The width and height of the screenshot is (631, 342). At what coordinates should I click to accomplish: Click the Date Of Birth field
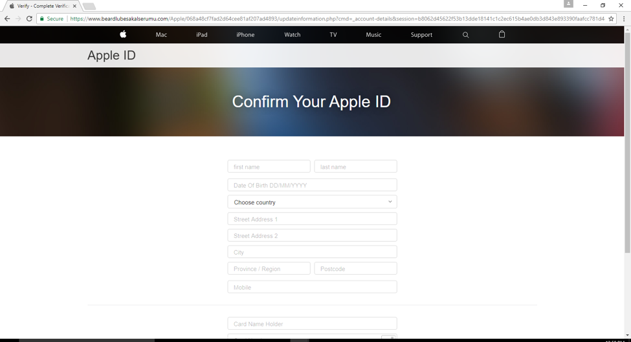[x=313, y=185]
